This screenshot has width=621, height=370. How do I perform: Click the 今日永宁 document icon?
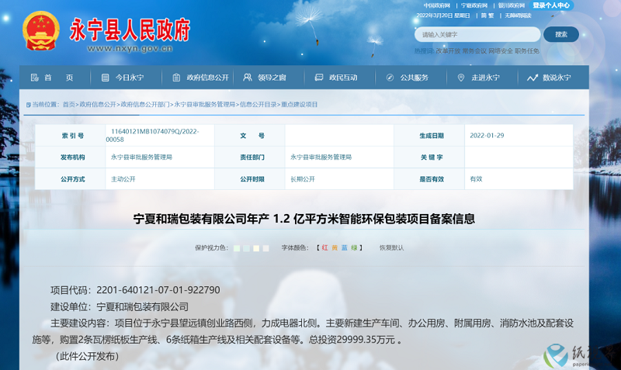pyautogui.click(x=105, y=78)
